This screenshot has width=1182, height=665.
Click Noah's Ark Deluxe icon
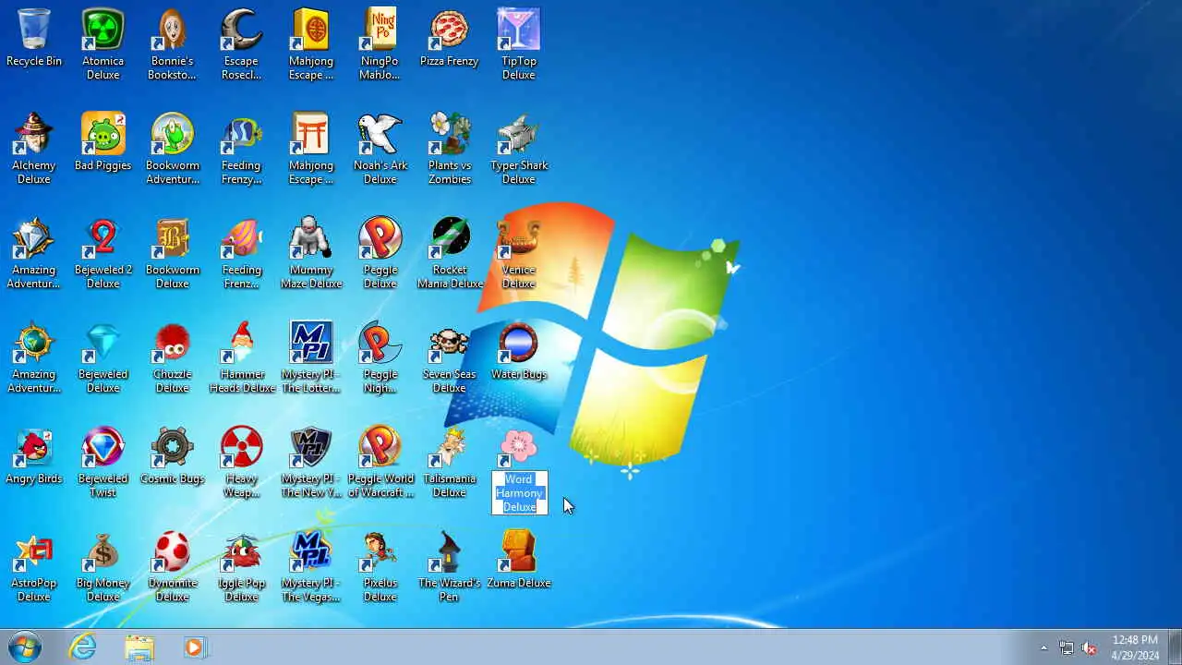380,134
